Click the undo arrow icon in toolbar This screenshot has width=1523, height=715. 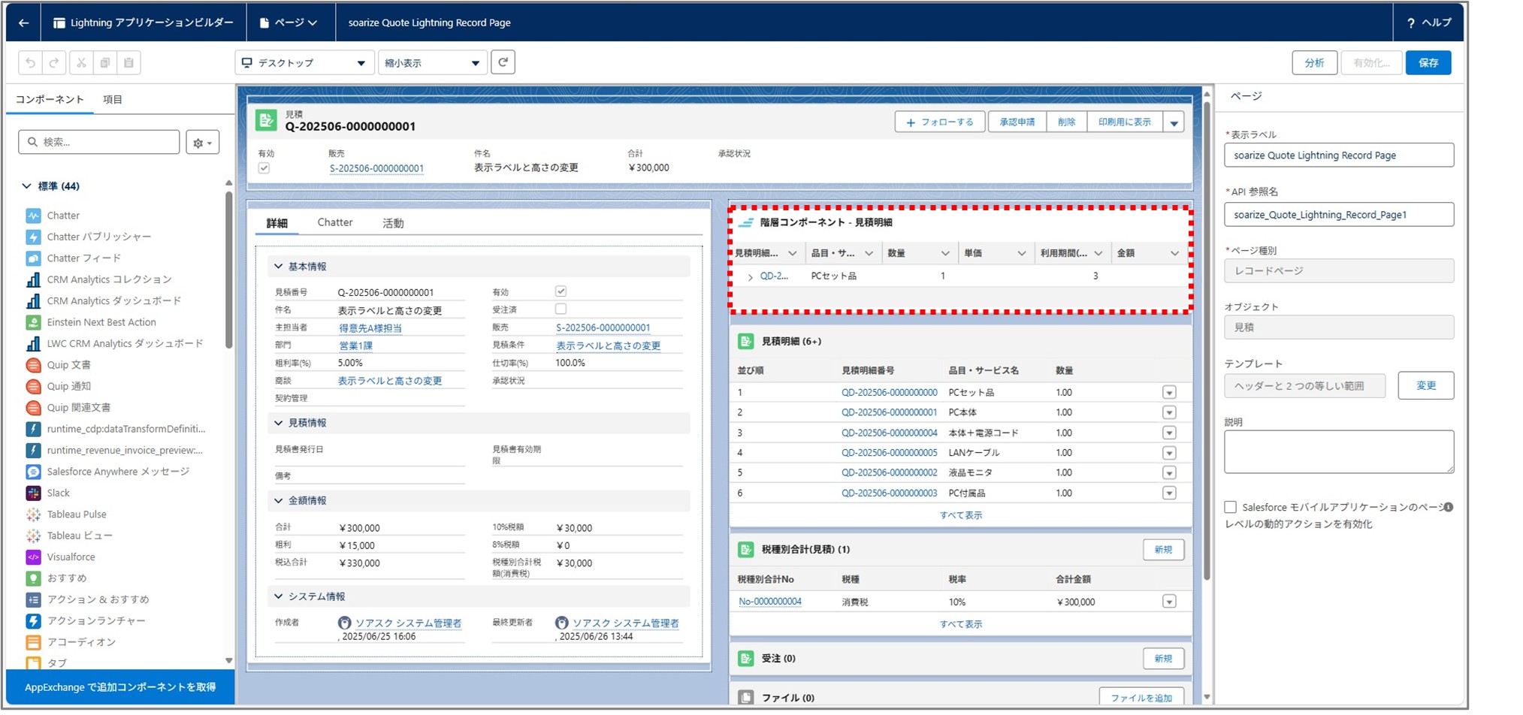(30, 63)
